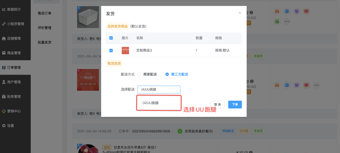Close the 发货 dialog with the X
This screenshot has width=340, height=153.
coord(240,13)
